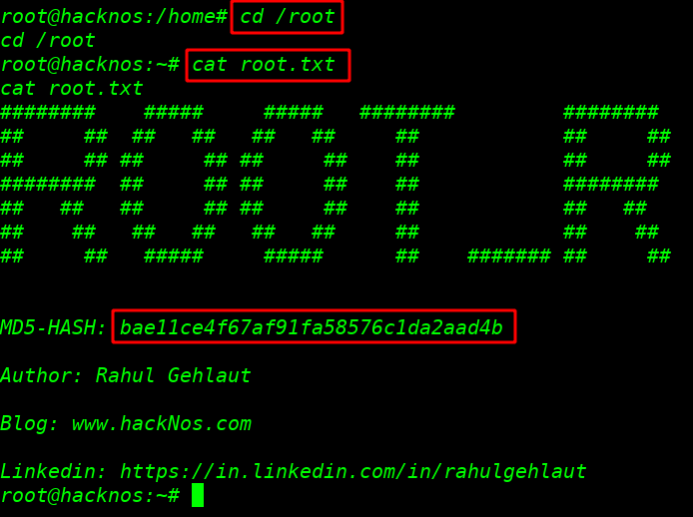The width and height of the screenshot is (693, 517).
Task: Click the echoed 'cat root.txt' output line
Action: 72,89
